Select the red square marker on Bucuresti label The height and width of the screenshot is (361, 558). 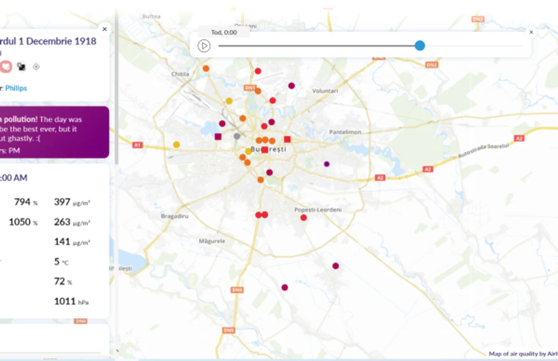(x=265, y=150)
